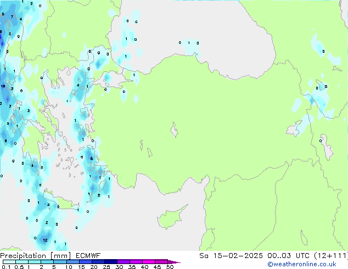Click the legend scale label '0.1'
Image resolution: width=348 pixels, height=269 pixels.
click(6, 267)
